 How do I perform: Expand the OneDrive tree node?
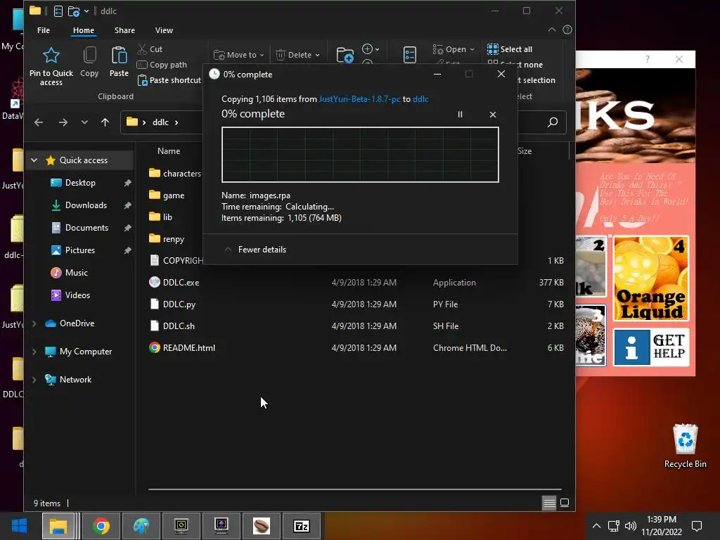(x=34, y=323)
